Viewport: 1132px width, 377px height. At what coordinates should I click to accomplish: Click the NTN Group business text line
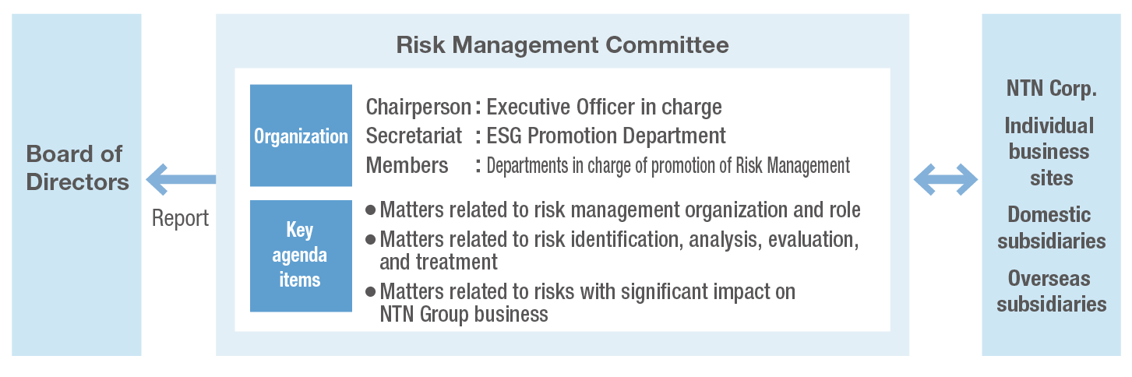[x=464, y=315]
